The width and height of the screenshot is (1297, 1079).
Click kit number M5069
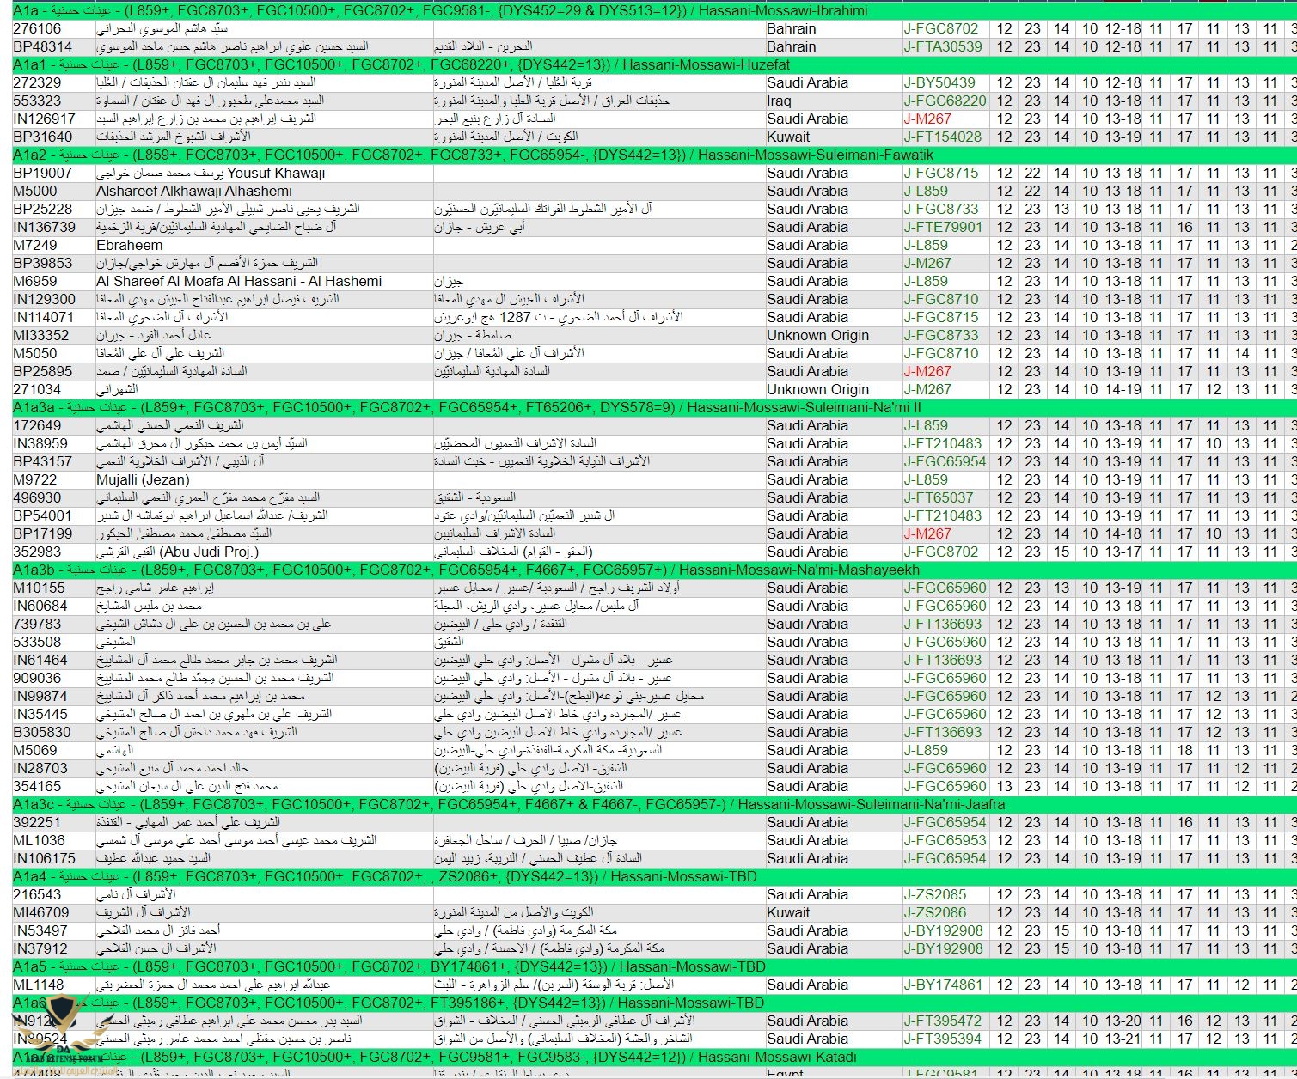[x=35, y=751]
